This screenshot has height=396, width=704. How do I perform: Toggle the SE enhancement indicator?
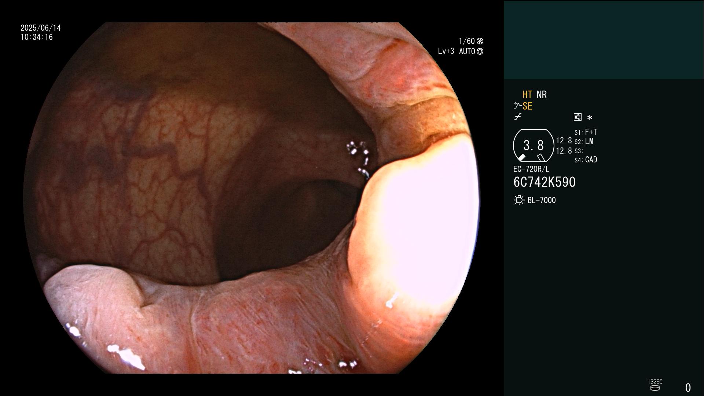pos(527,106)
